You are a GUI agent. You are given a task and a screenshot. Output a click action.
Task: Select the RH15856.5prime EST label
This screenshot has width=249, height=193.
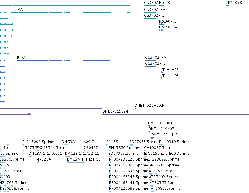[124, 148]
